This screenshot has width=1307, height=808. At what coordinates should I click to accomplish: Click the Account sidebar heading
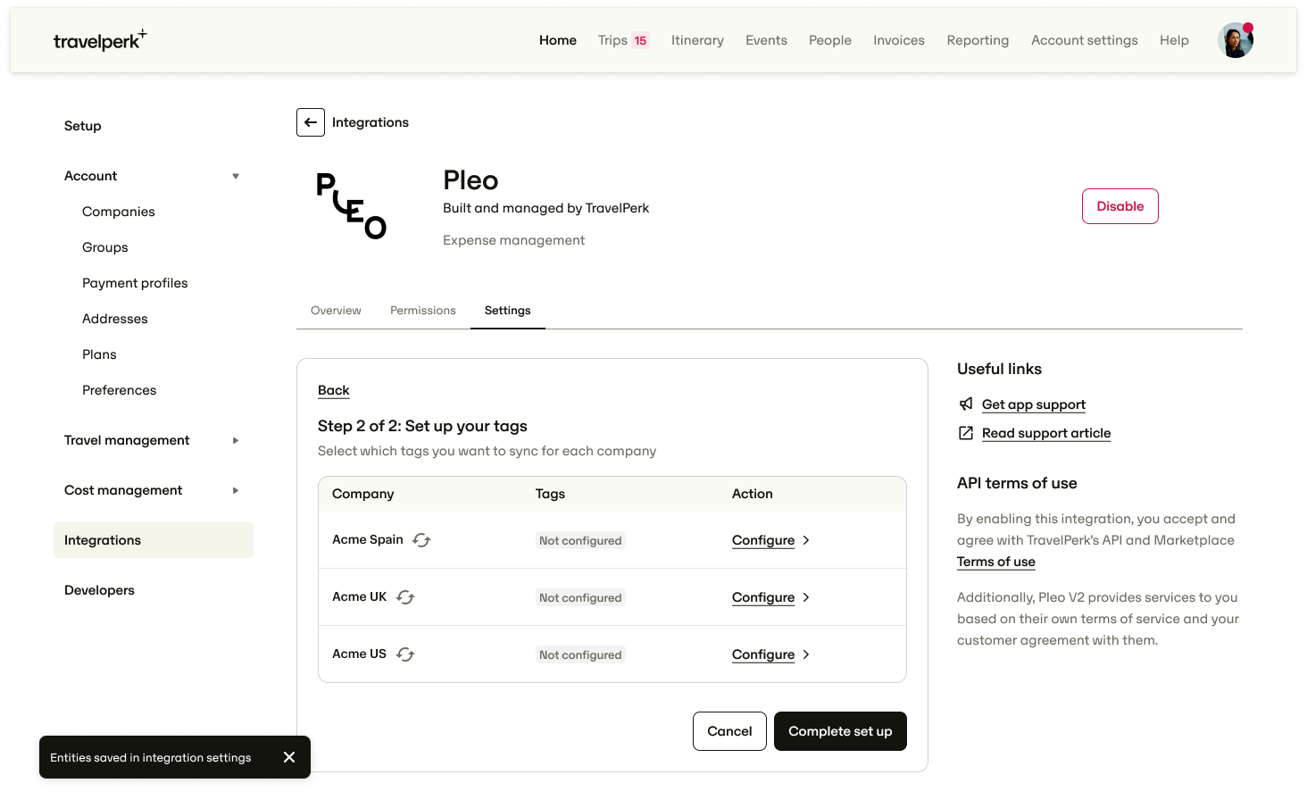point(90,176)
